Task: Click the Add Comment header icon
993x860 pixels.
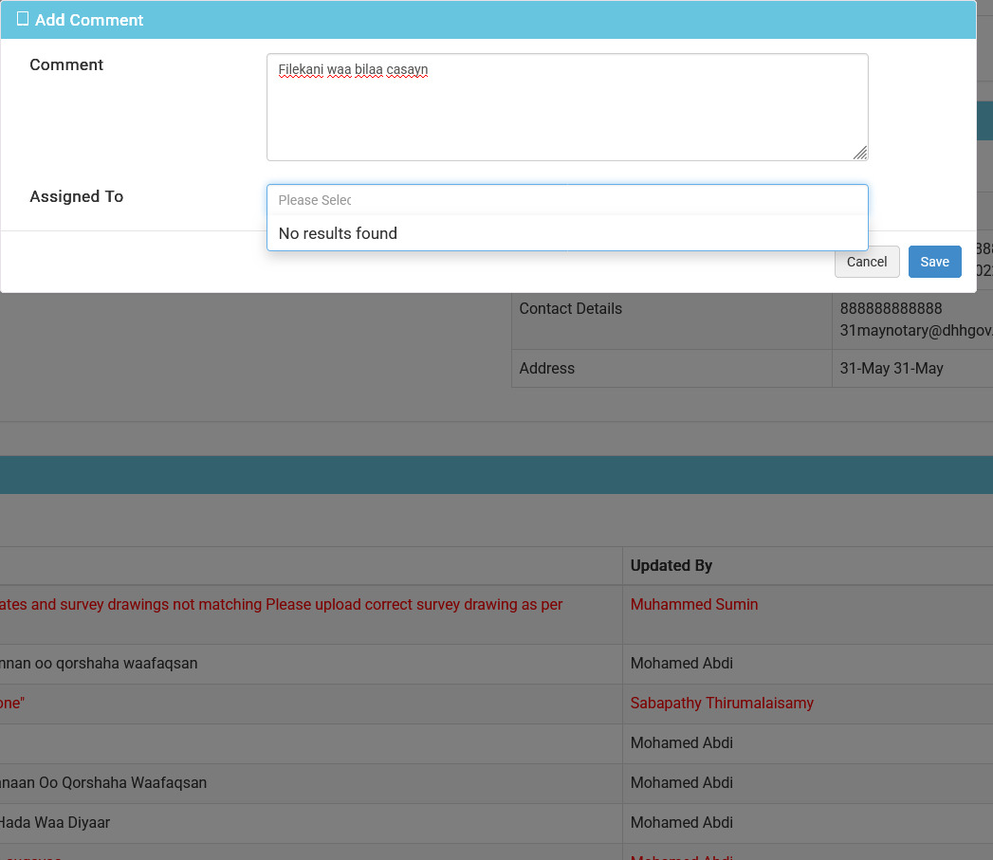Action: click(22, 19)
